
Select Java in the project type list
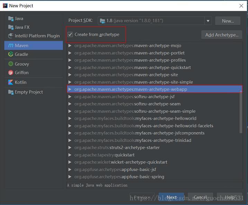34,19
